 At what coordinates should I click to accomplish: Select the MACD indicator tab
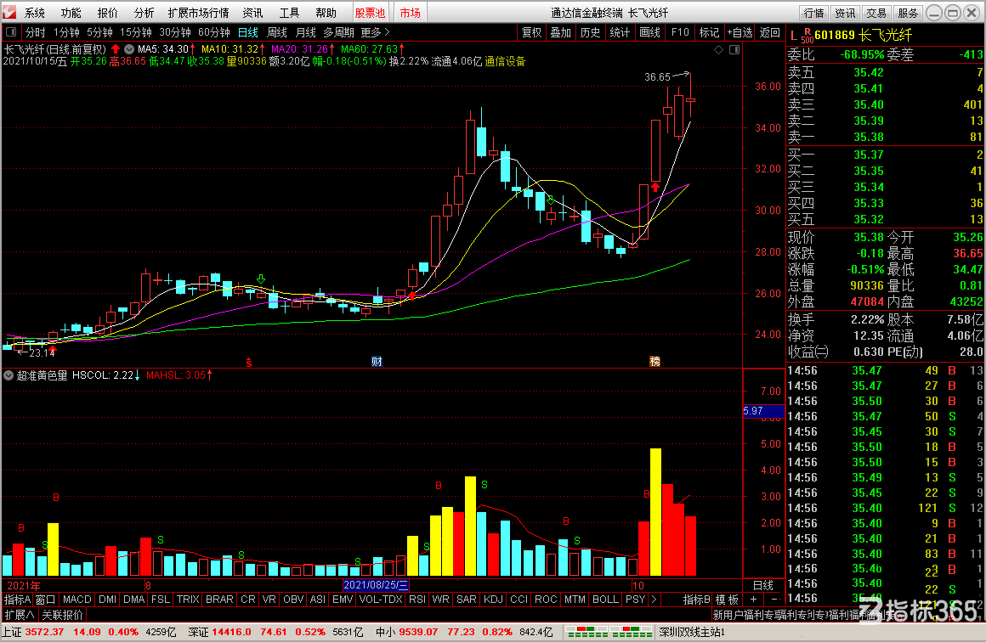click(77, 600)
